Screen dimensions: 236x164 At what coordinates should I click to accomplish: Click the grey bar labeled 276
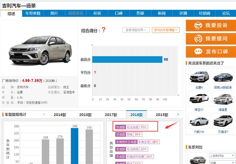pos(60,151)
